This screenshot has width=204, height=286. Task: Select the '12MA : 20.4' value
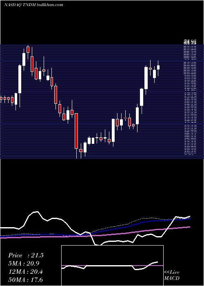click(26, 272)
